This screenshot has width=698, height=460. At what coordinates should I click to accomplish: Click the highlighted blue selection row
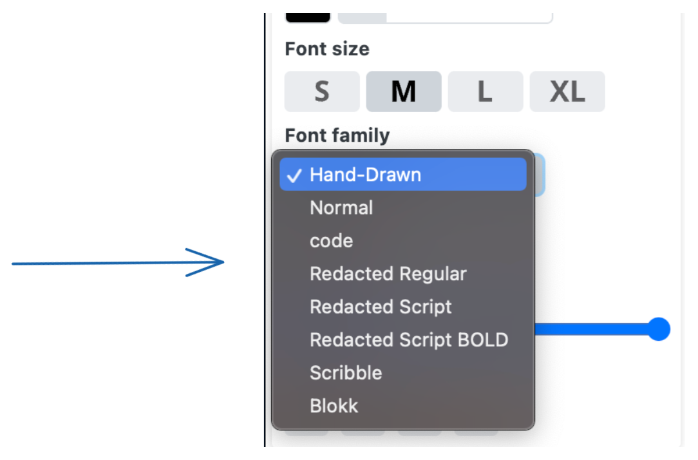pos(404,174)
